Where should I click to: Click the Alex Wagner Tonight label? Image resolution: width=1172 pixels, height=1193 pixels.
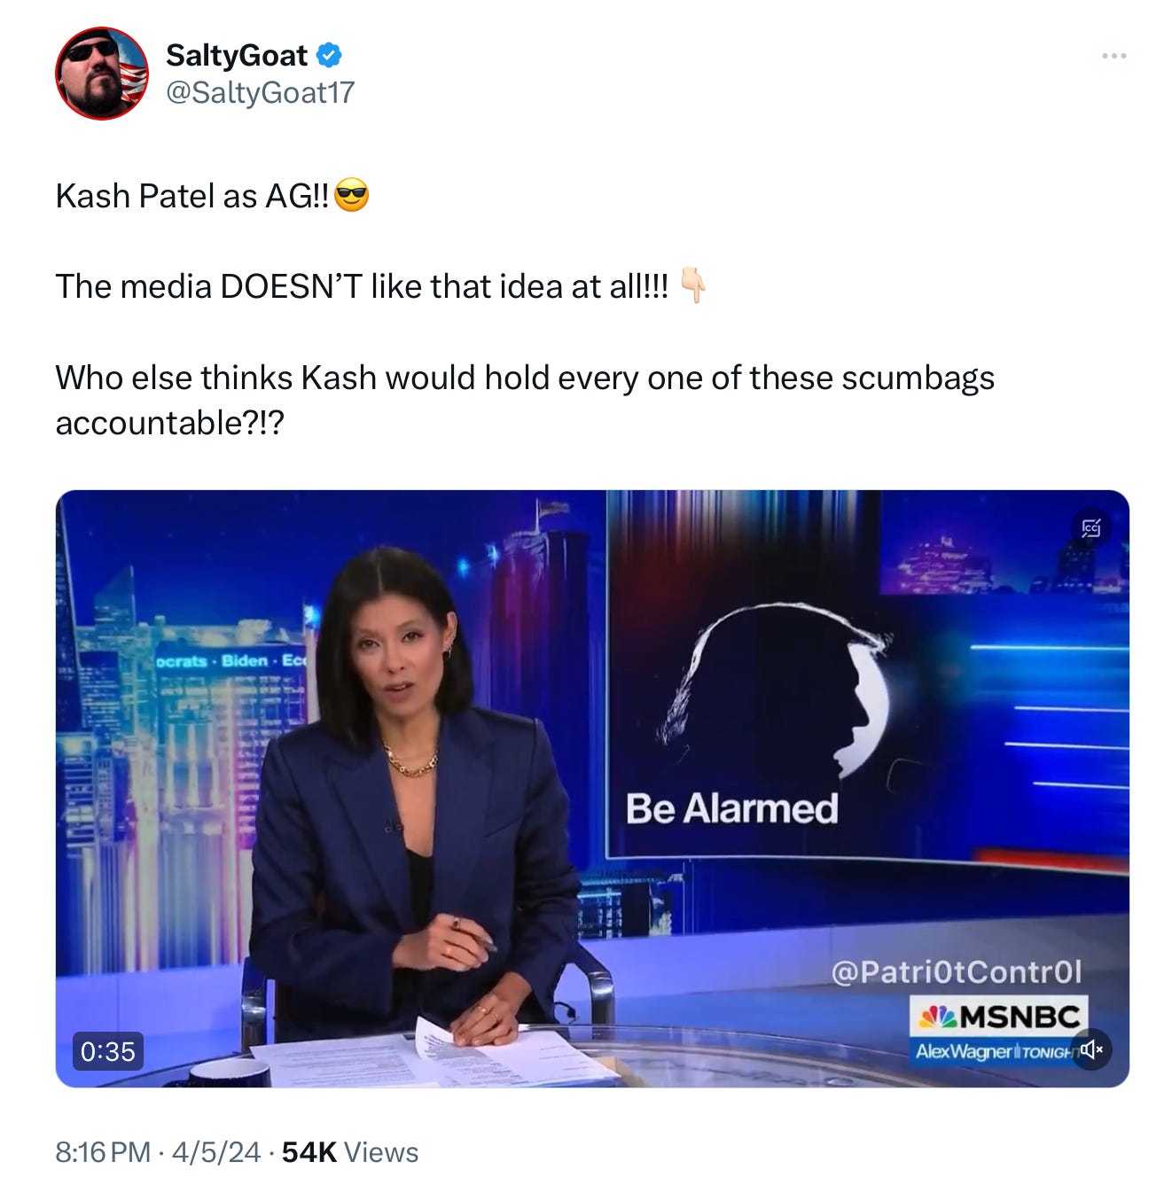click(x=993, y=1051)
